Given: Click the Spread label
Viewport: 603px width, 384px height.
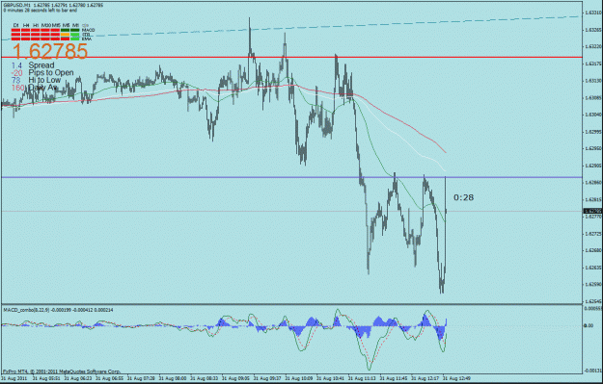Looking at the screenshot, I should click(41, 65).
